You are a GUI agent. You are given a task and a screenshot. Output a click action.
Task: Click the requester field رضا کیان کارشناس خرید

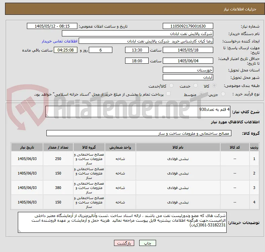[146, 41]
